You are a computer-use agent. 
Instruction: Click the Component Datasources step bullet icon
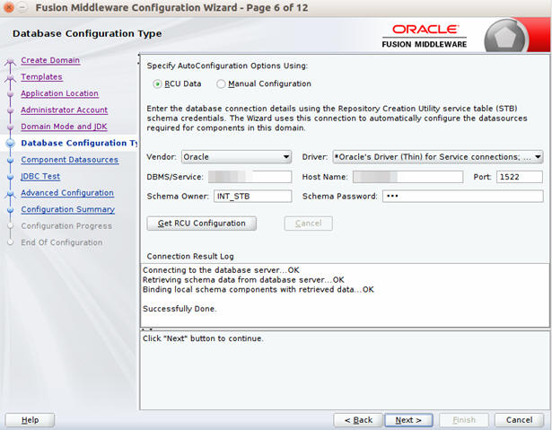[x=10, y=160]
